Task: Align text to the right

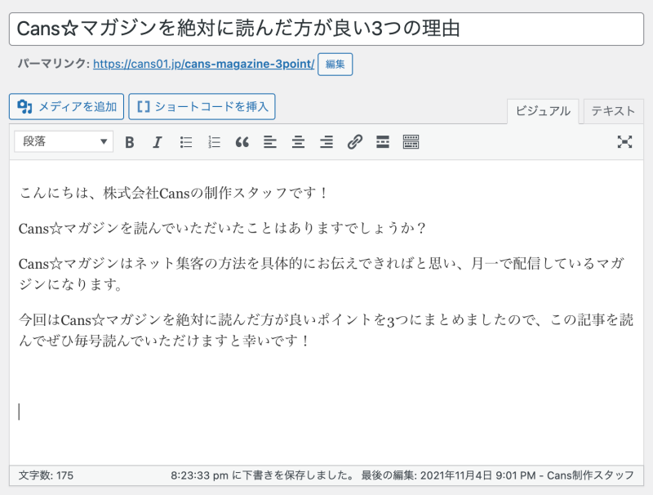Action: tap(326, 142)
